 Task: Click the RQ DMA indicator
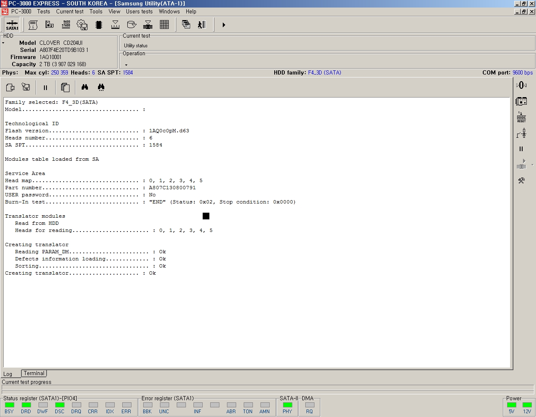tap(309, 405)
